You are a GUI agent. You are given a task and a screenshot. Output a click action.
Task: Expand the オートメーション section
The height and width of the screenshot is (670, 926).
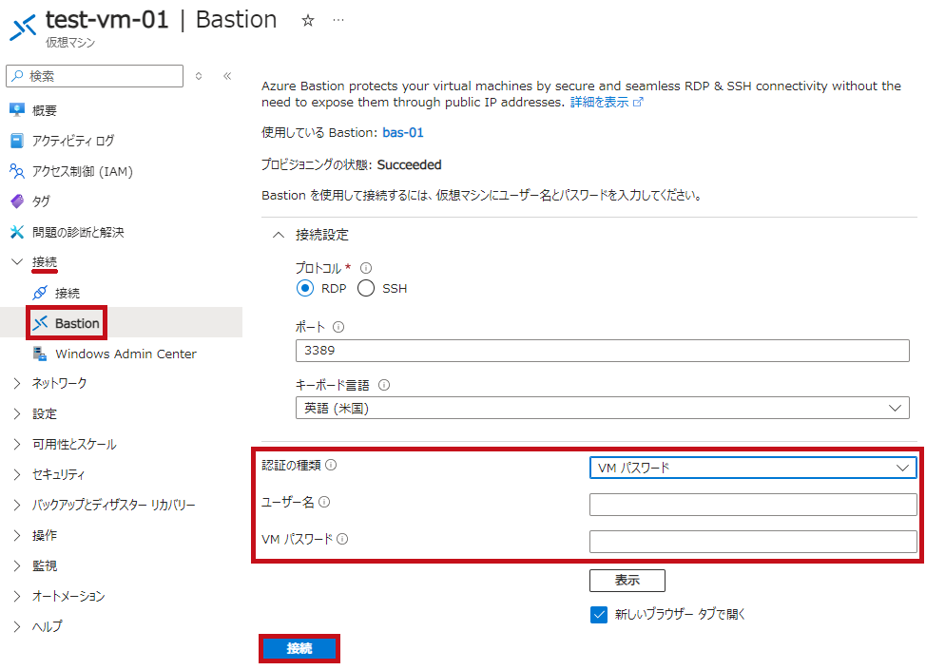pyautogui.click(x=17, y=596)
